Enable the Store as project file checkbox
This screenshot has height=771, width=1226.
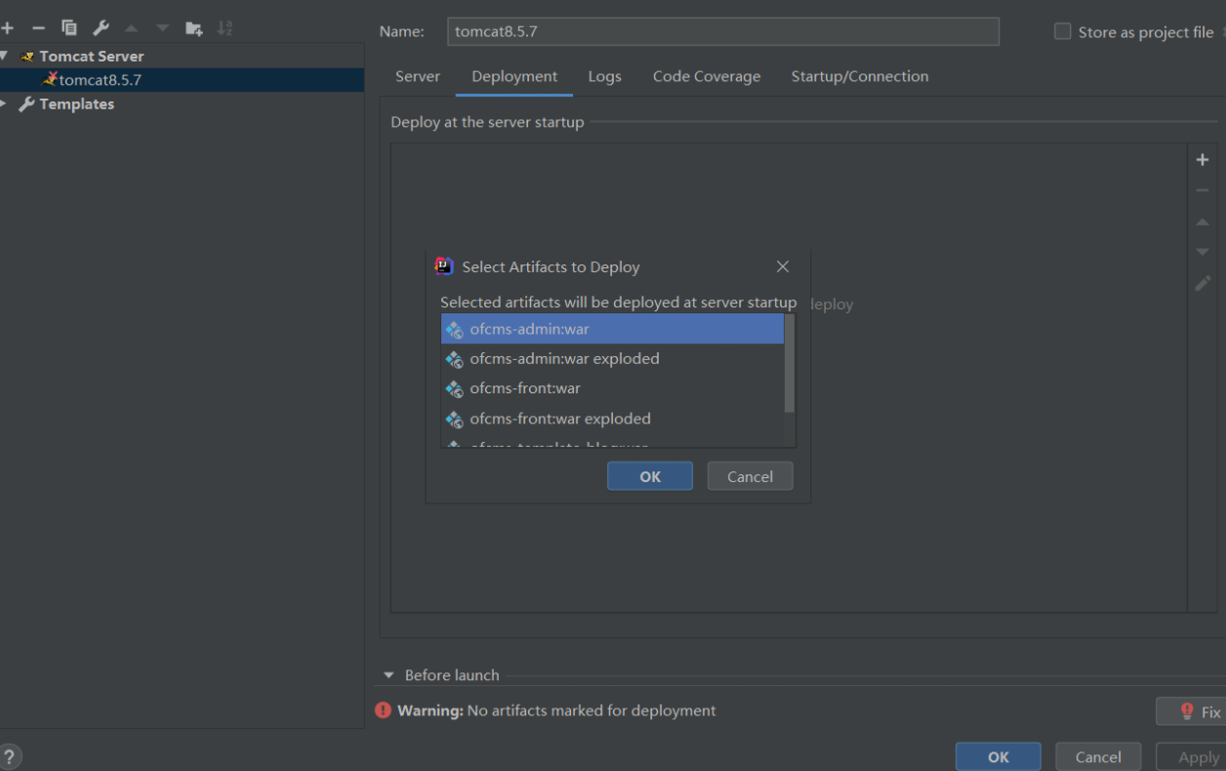pyautogui.click(x=1063, y=31)
